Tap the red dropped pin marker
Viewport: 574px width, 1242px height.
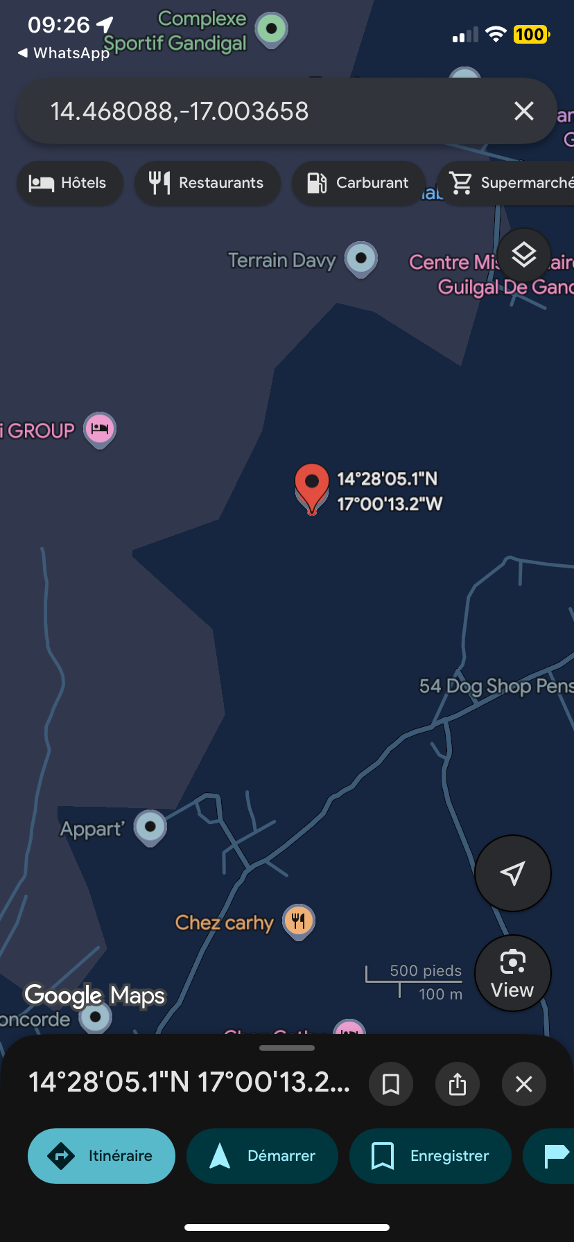pos(312,489)
